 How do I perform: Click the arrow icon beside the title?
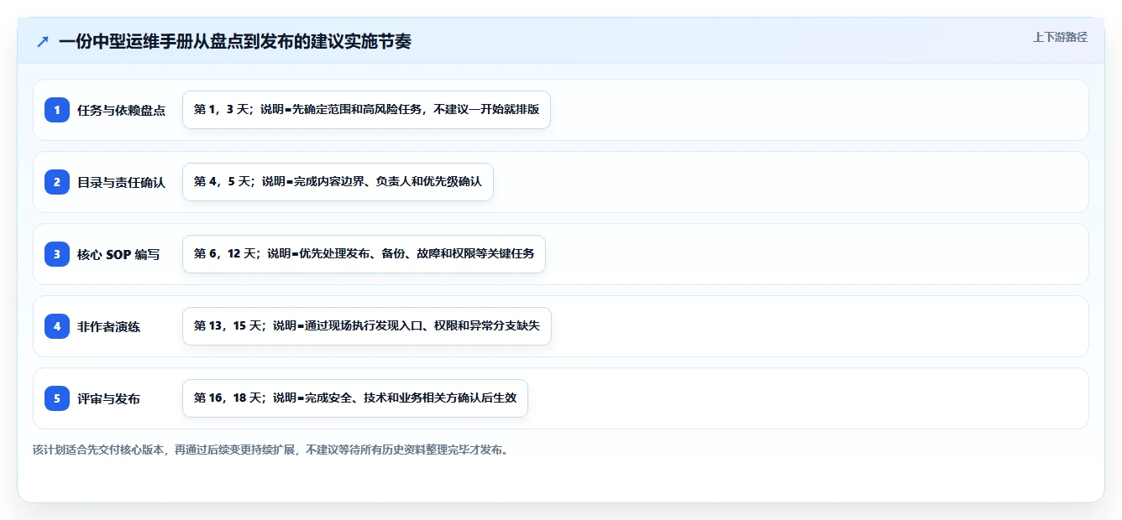pyautogui.click(x=43, y=42)
